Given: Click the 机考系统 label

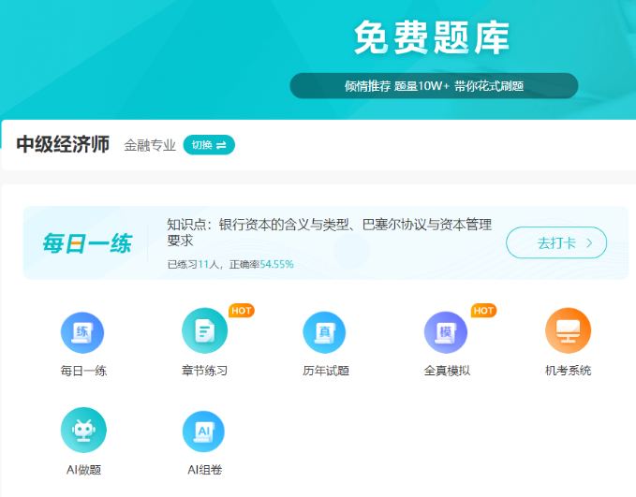Looking at the screenshot, I should click(x=568, y=371).
